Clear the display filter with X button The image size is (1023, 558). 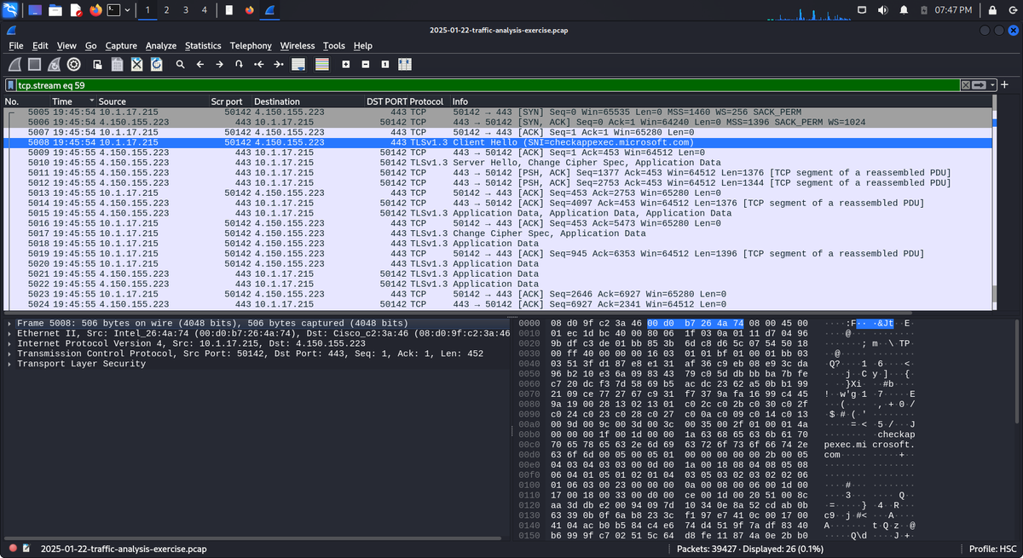pos(965,85)
